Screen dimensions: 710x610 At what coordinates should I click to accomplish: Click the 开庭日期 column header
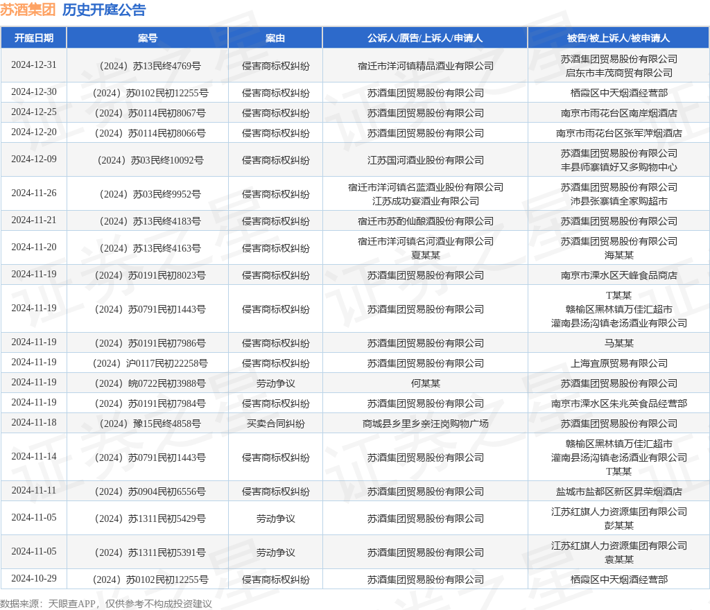tap(34, 38)
